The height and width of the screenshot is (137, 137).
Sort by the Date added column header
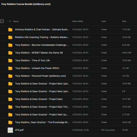(77, 21)
